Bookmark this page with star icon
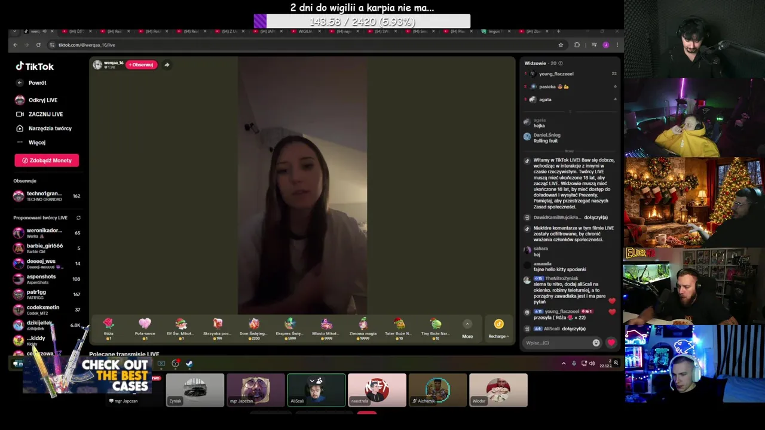Viewport: 765px width, 430px height. (561, 45)
